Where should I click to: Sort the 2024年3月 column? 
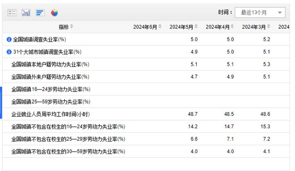point(269,26)
